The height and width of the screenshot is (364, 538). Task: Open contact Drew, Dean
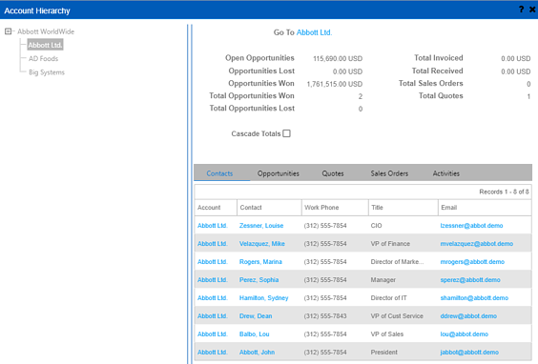coord(256,316)
